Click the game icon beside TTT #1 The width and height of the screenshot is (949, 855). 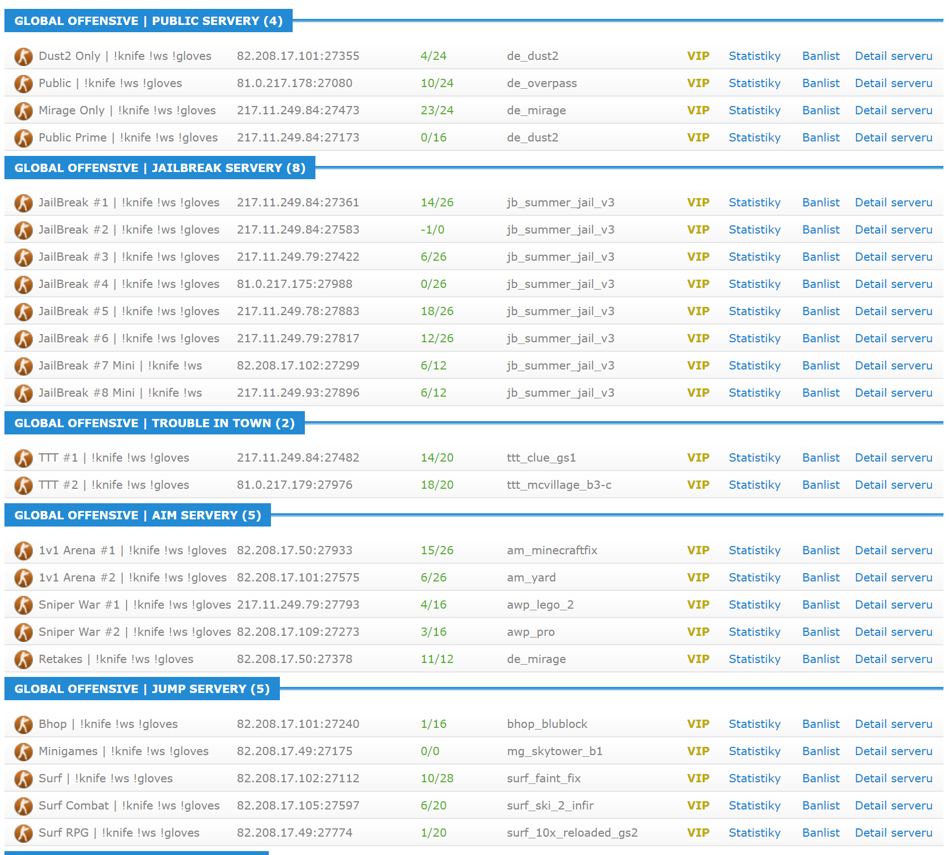pos(23,458)
